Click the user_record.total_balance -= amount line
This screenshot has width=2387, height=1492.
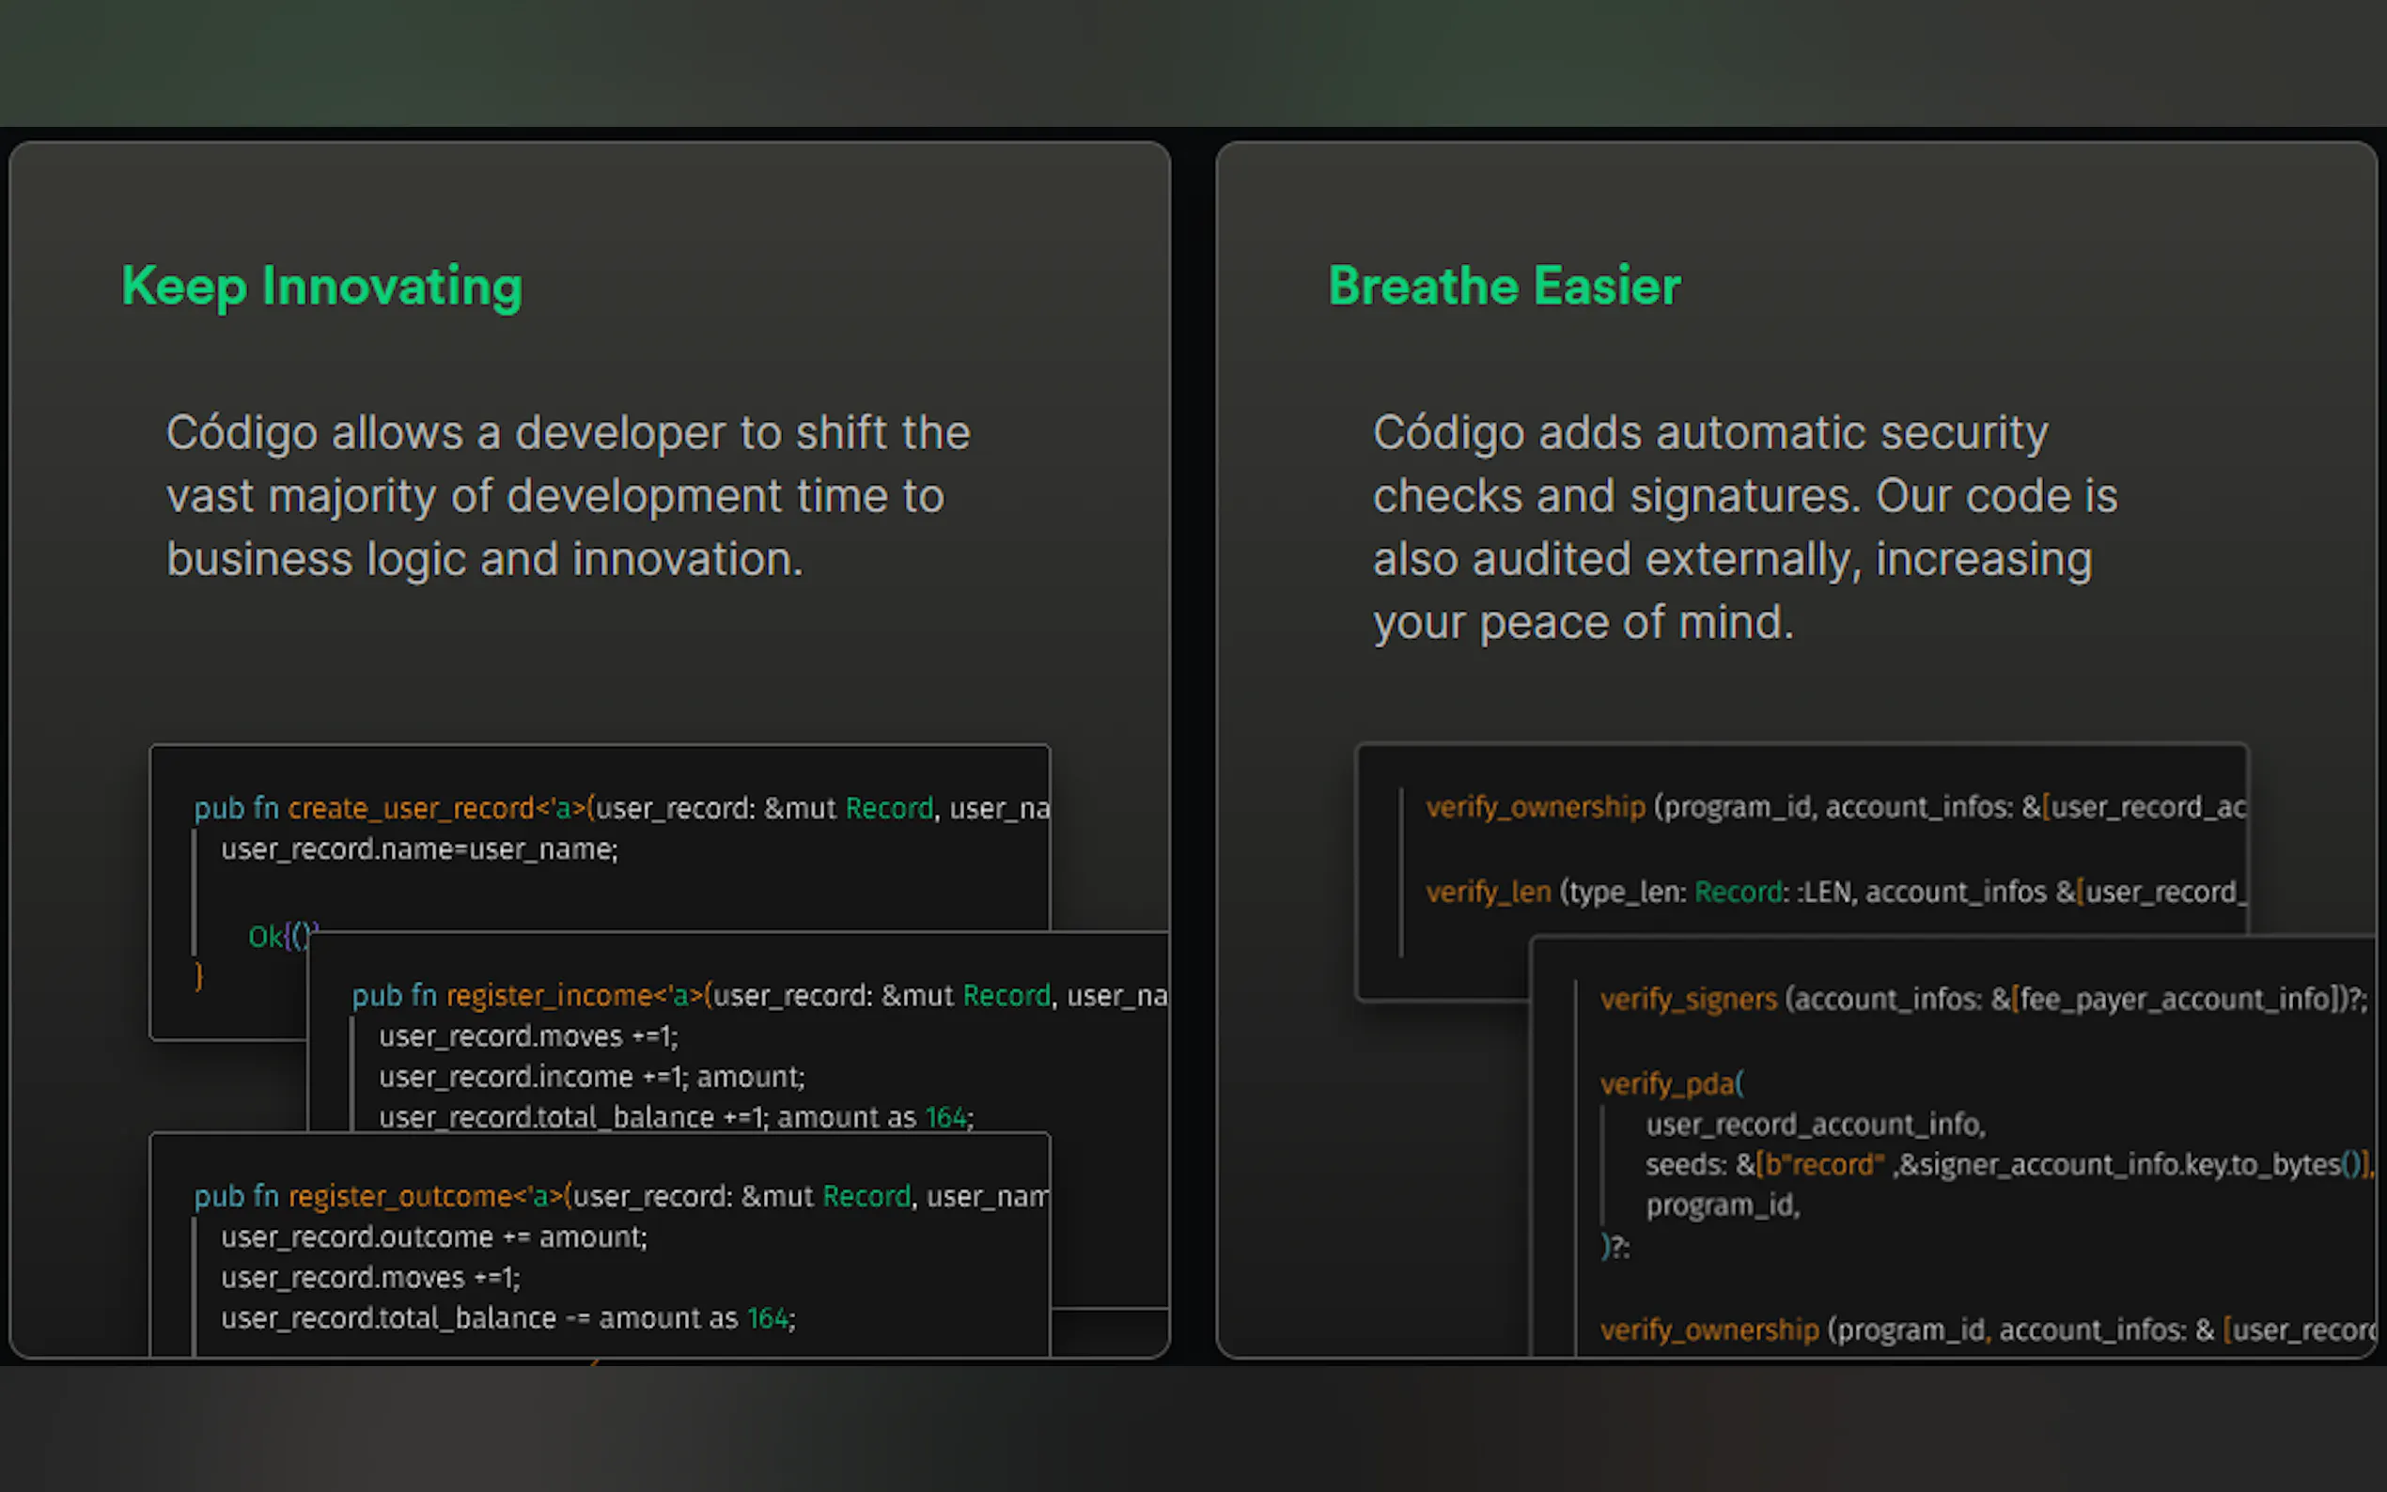click(507, 1318)
